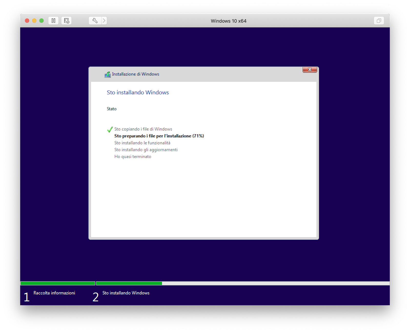Expand the toolbar chevron beside the wrench
This screenshot has height=332, width=410.
click(x=104, y=21)
